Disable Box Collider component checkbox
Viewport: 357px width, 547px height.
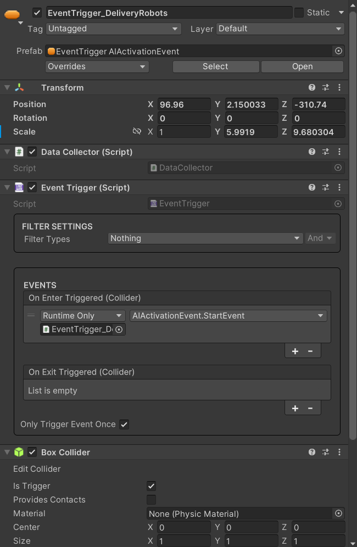32,452
